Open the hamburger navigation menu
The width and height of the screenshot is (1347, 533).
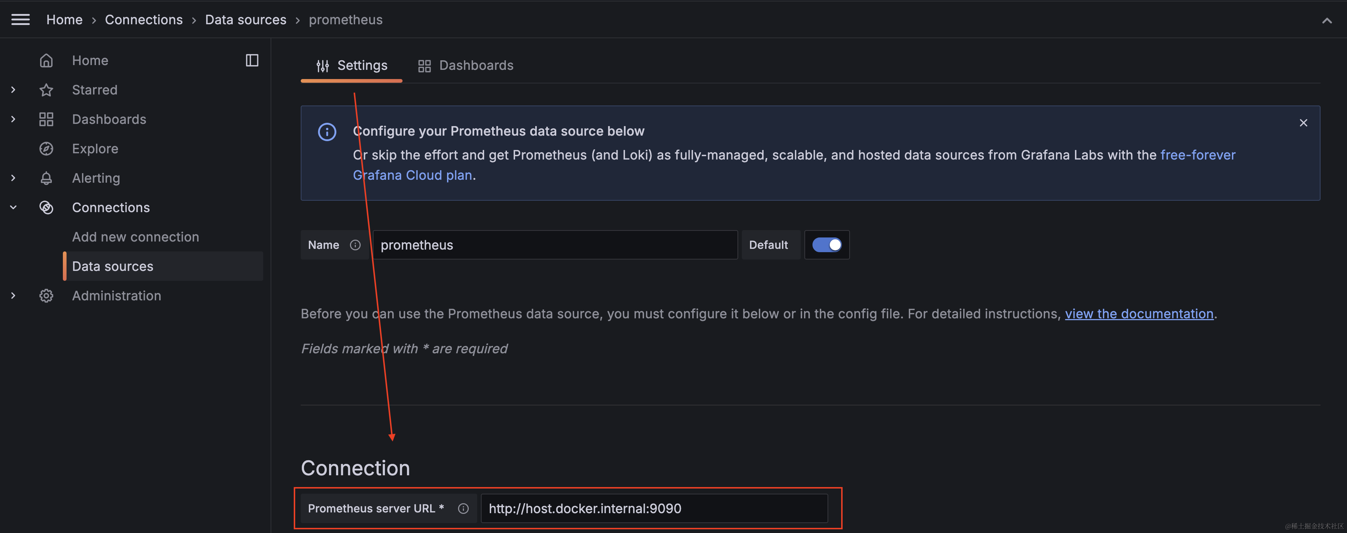pyautogui.click(x=20, y=20)
